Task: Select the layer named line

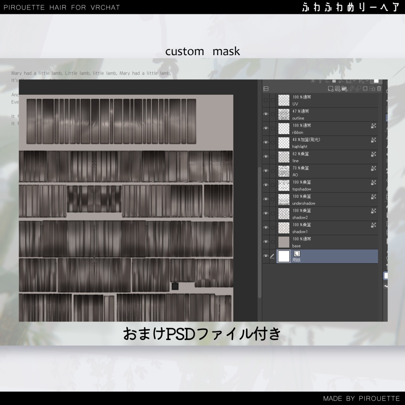Action: (x=327, y=157)
